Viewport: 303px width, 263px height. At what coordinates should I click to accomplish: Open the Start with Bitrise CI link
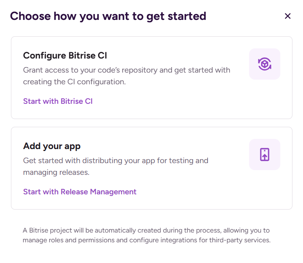57,101
